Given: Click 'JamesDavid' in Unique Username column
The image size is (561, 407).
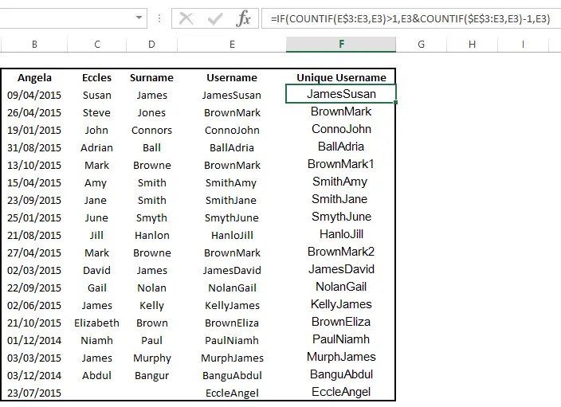Looking at the screenshot, I should [x=341, y=269].
